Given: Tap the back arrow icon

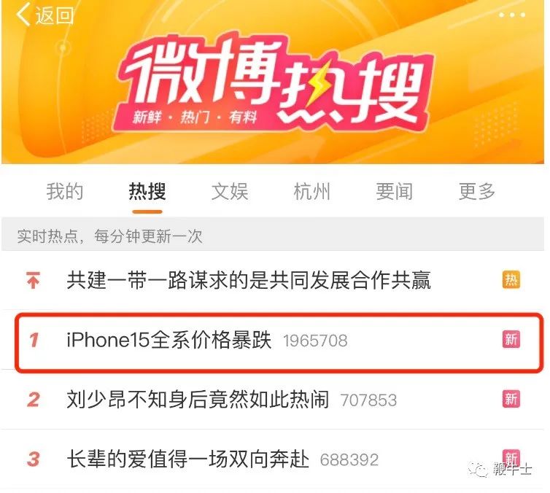Looking at the screenshot, I should (23, 15).
